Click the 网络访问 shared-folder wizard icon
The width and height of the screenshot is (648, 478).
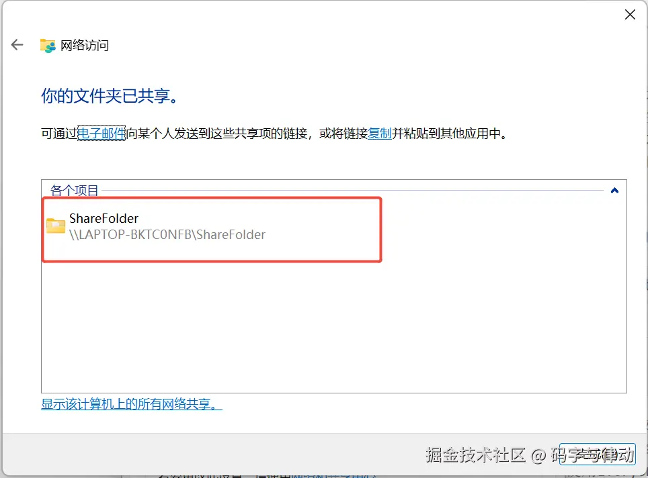coord(48,46)
